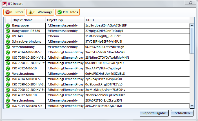The height and width of the screenshot is (121, 198).
Task: Click the check icon of the row with GUID starting 2I3A0P2
Action: tap(8, 101)
